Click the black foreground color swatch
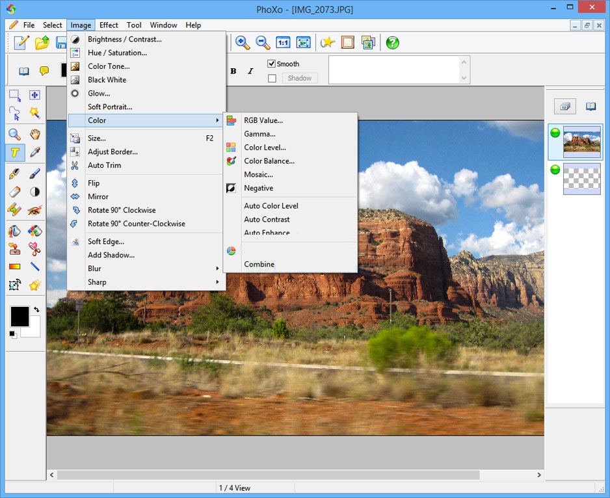610x498 pixels. [19, 317]
